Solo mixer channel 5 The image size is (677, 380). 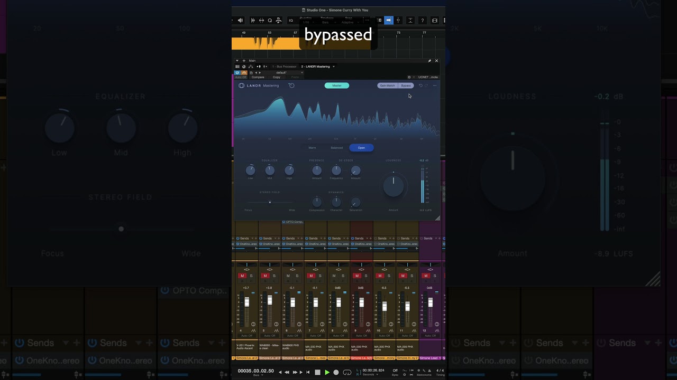274,275
